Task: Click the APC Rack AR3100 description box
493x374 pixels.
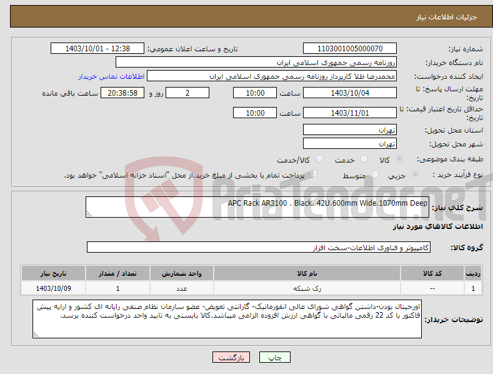Action: point(257,207)
